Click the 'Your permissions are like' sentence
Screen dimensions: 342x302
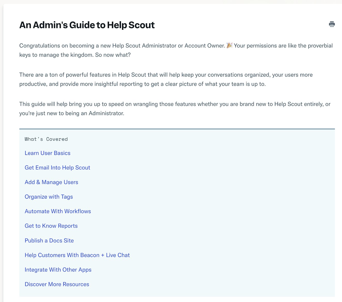pos(283,46)
